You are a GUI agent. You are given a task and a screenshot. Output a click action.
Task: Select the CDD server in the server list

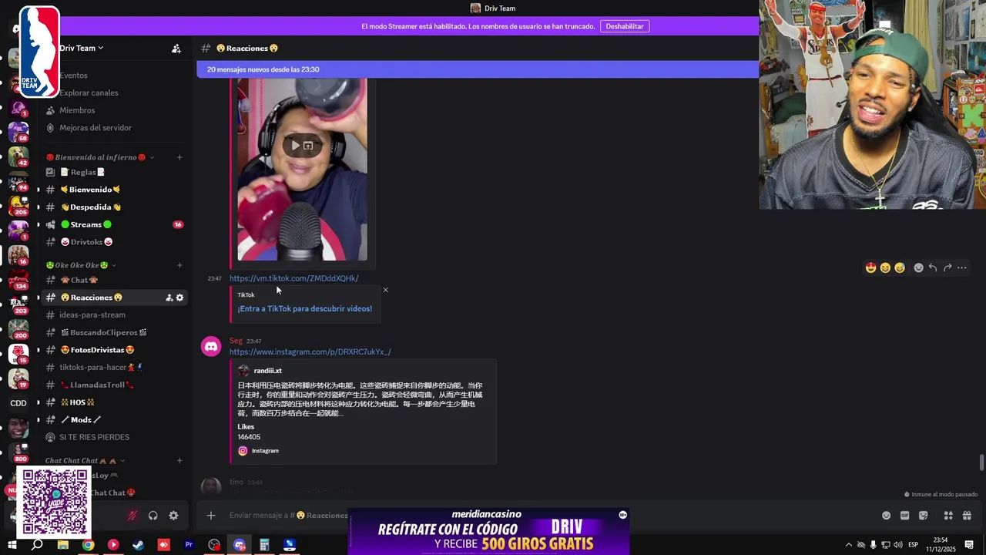coord(18,403)
